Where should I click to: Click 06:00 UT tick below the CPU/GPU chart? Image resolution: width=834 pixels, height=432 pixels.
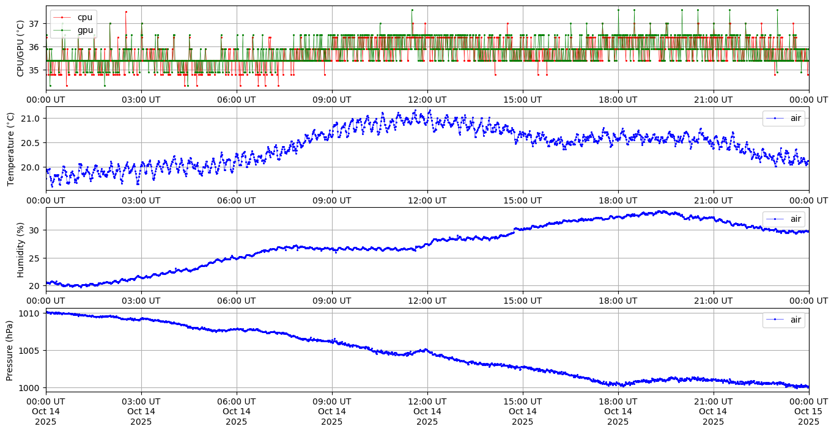coord(237,100)
